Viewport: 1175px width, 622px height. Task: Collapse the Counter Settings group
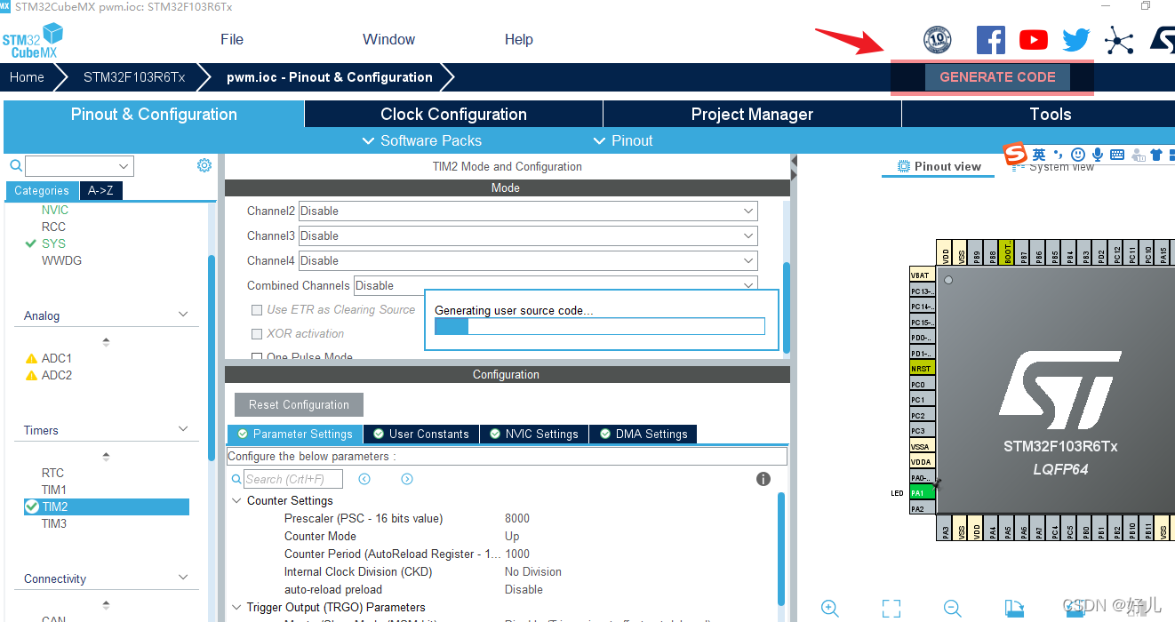pos(236,500)
